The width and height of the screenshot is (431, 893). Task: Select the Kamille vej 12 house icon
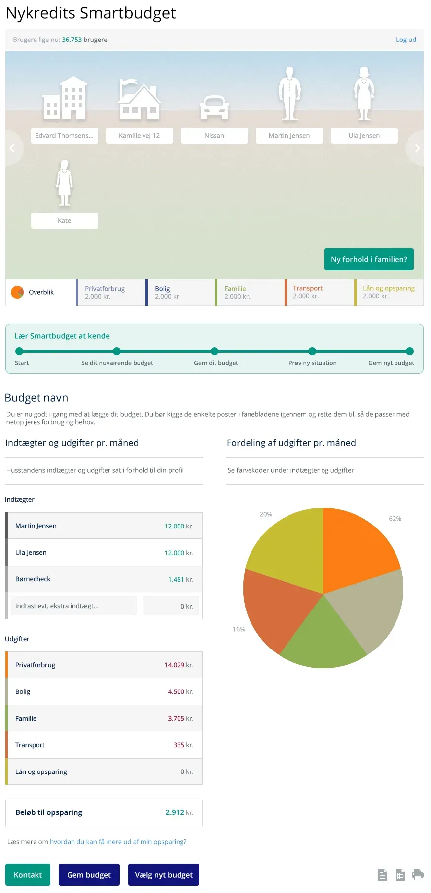coord(140,99)
